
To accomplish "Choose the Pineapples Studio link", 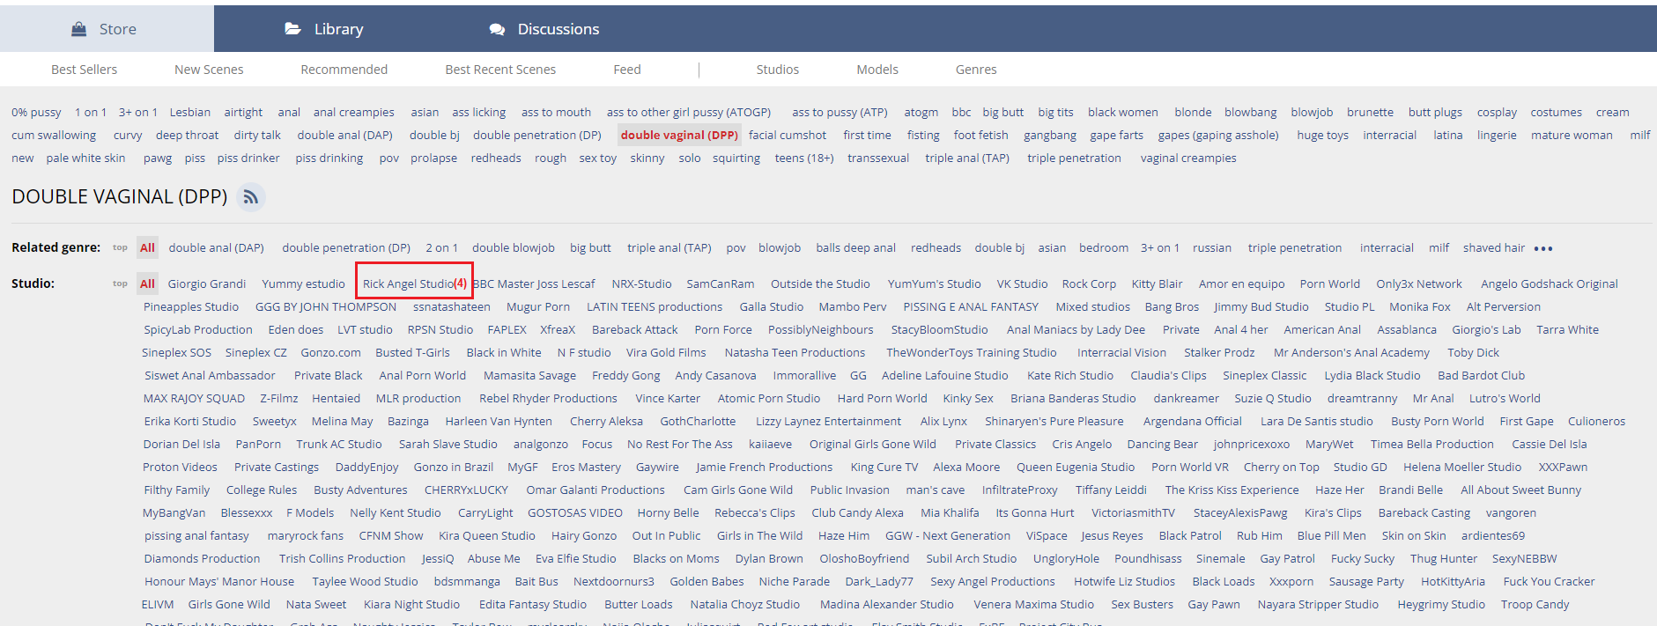I will tap(191, 307).
